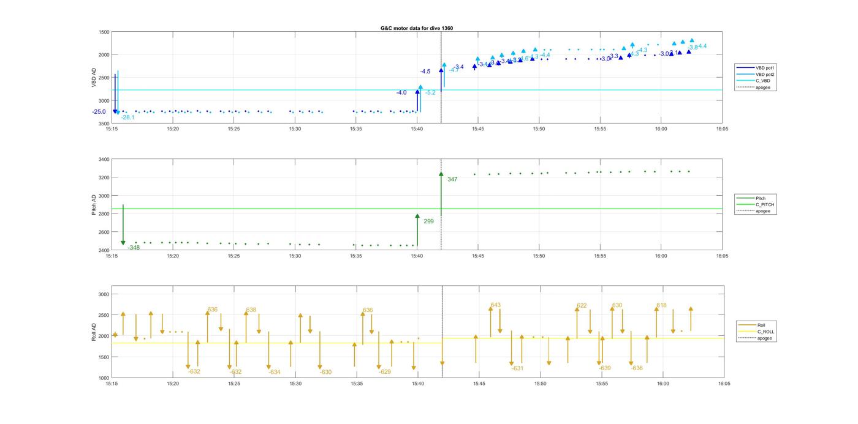Click the plot title 'G&C motor data for dive 1360'

[x=417, y=28]
